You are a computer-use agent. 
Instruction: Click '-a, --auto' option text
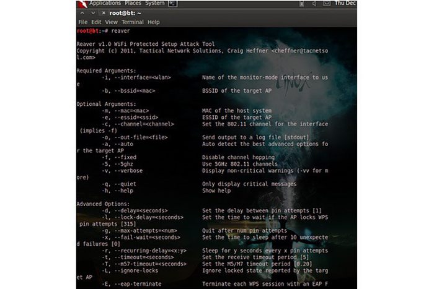pyautogui.click(x=118, y=144)
